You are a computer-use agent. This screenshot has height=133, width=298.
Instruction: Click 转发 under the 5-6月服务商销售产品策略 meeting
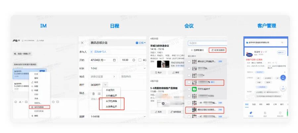pyautogui.click(x=158, y=112)
